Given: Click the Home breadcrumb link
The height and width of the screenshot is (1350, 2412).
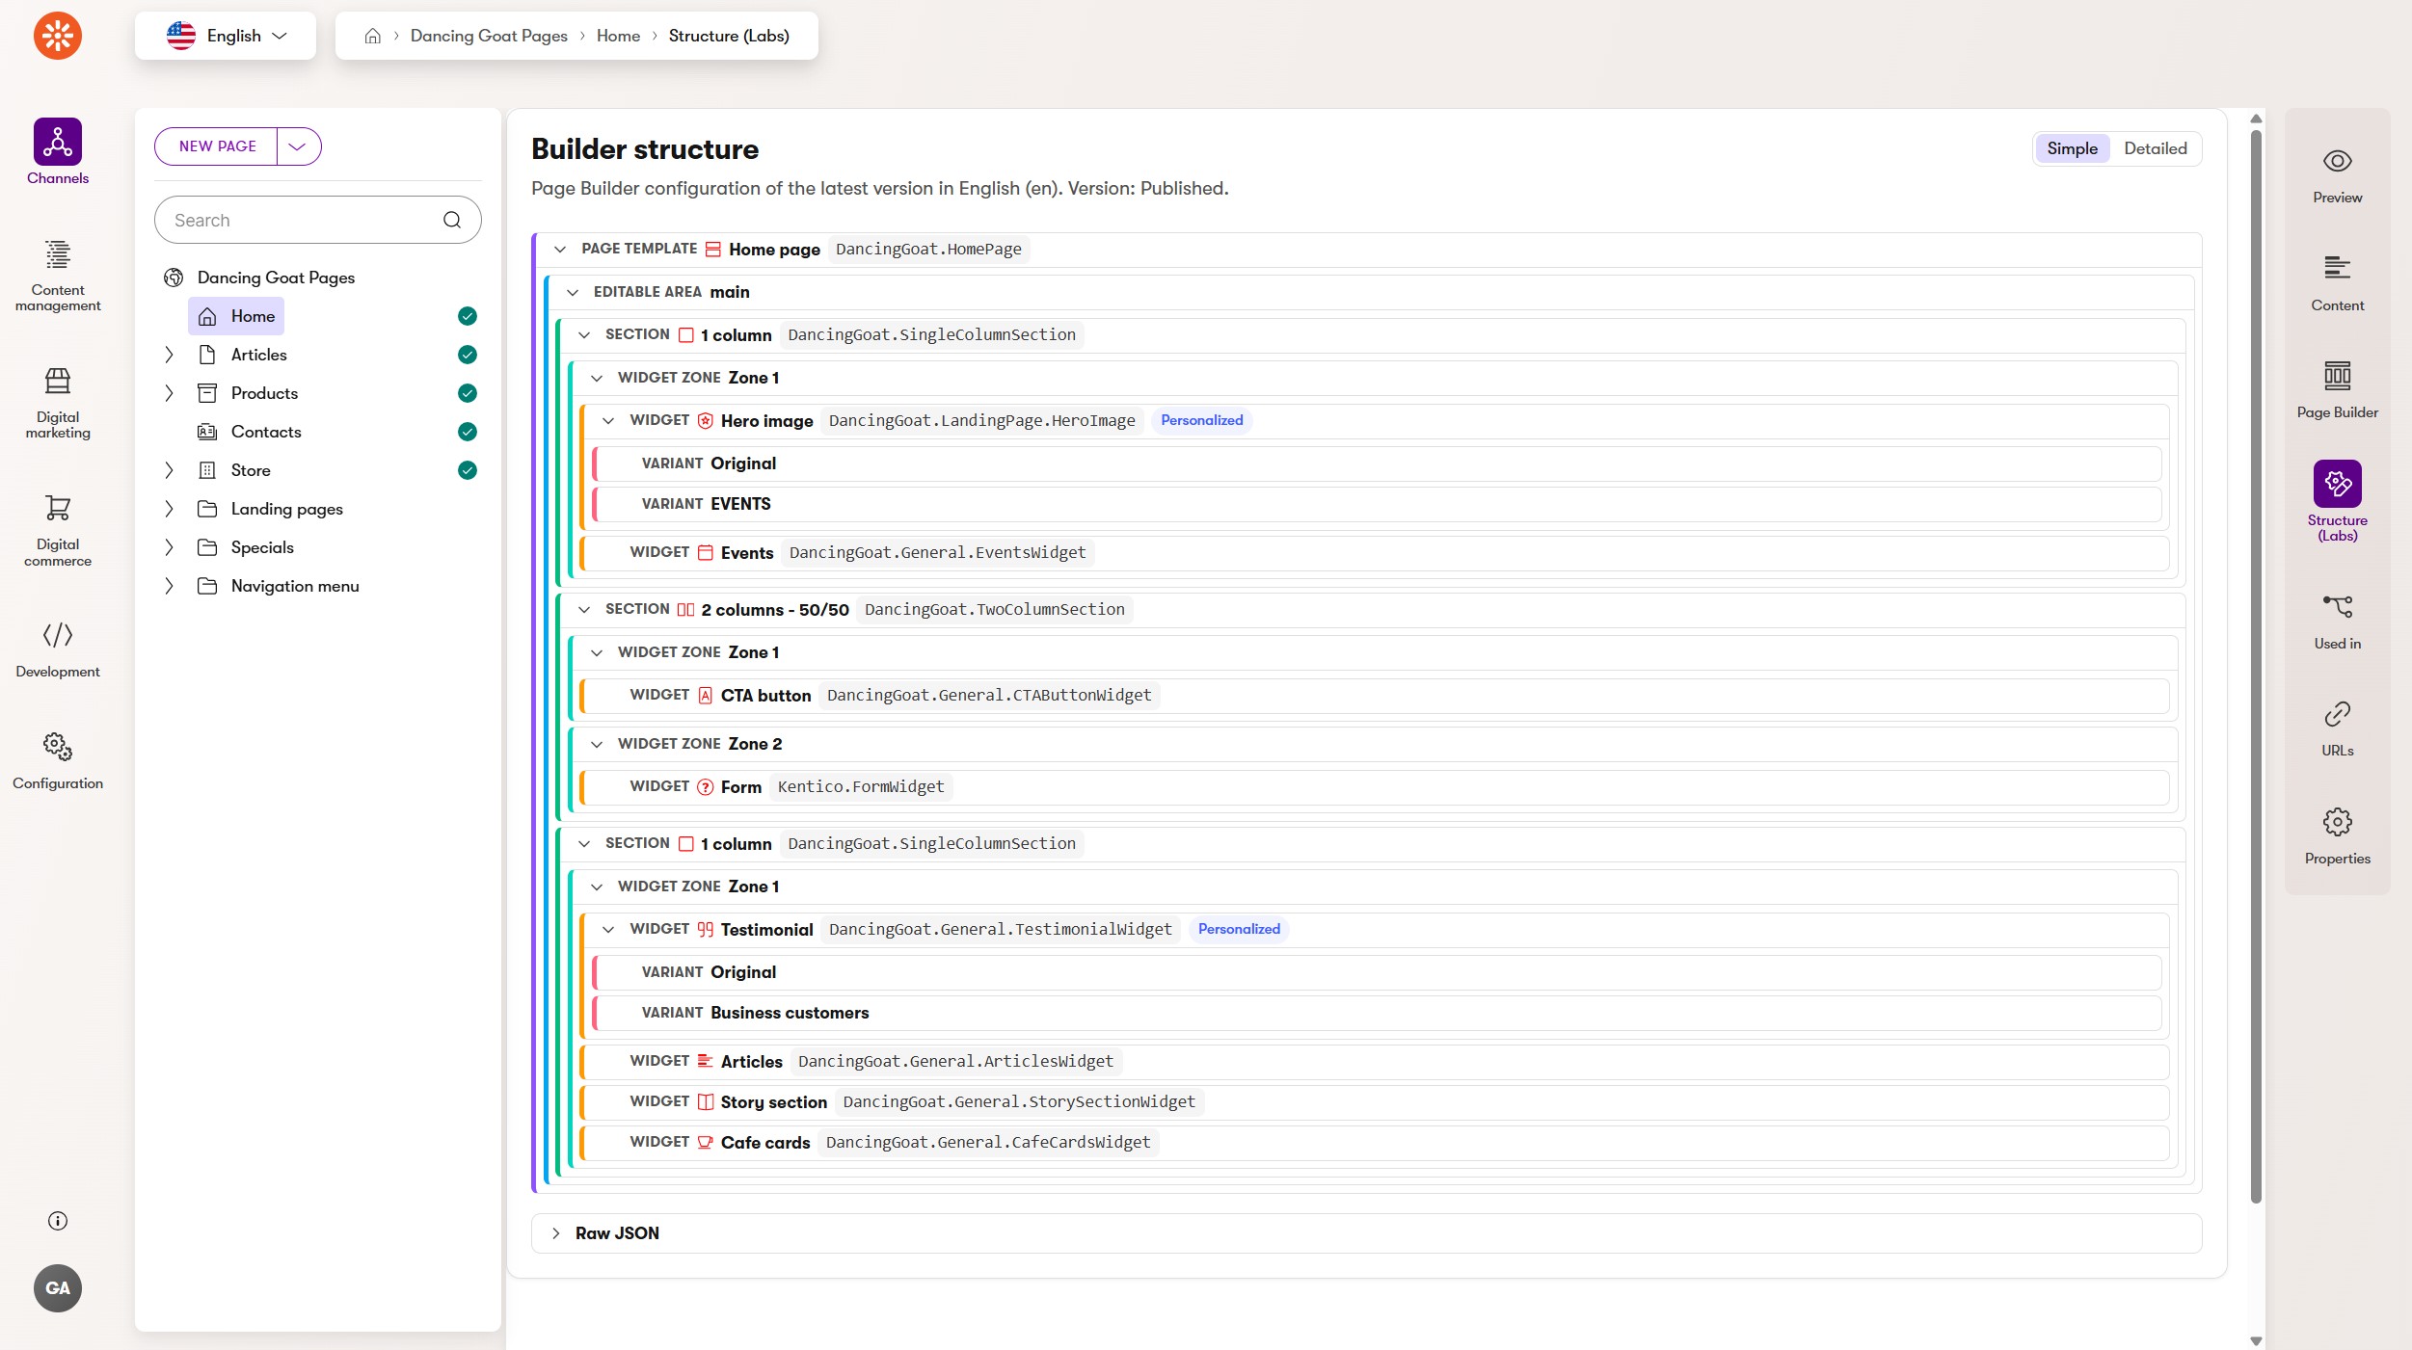Looking at the screenshot, I should tap(618, 36).
